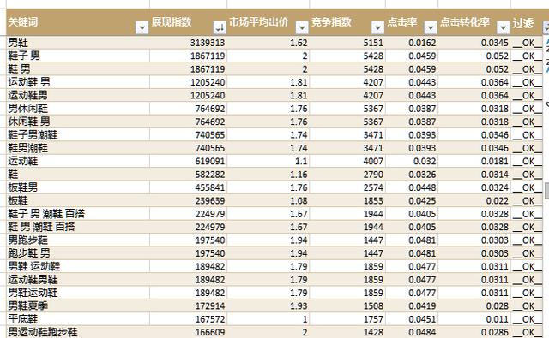Screen dimensions: 549x338
Task: Click the vertical scrollbar thumb
Action: [x=547, y=190]
